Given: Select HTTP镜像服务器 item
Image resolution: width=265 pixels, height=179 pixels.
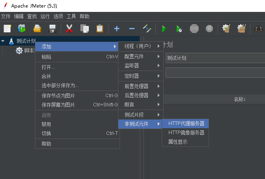Looking at the screenshot, I should coord(185,133).
